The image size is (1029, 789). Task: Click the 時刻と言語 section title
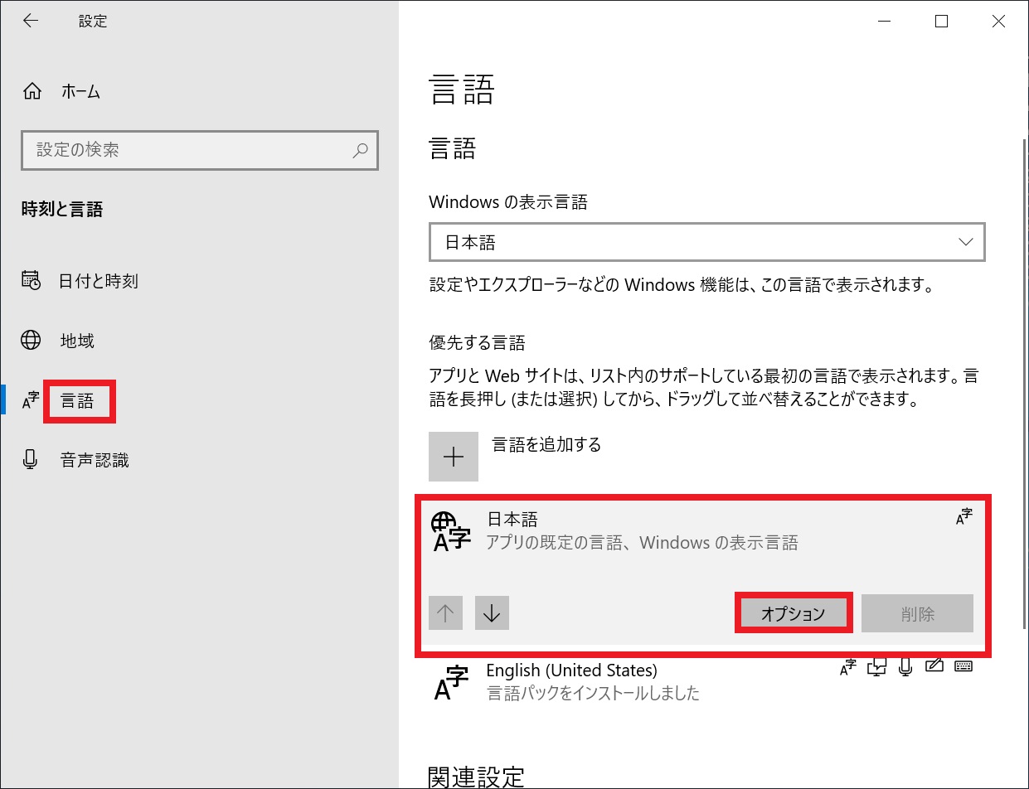[62, 210]
